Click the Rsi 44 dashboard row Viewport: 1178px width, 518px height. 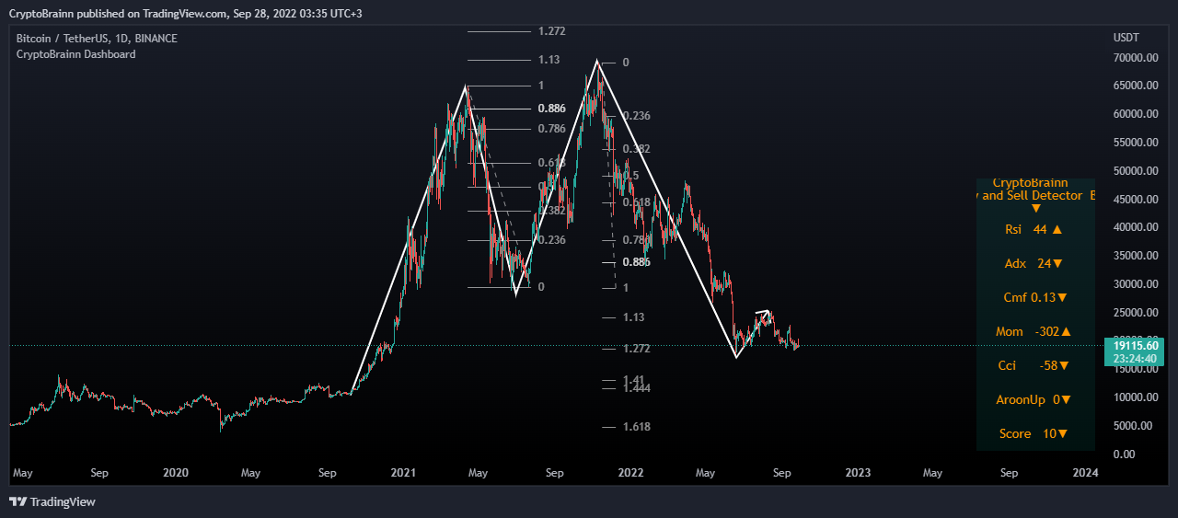pyautogui.click(x=1034, y=229)
